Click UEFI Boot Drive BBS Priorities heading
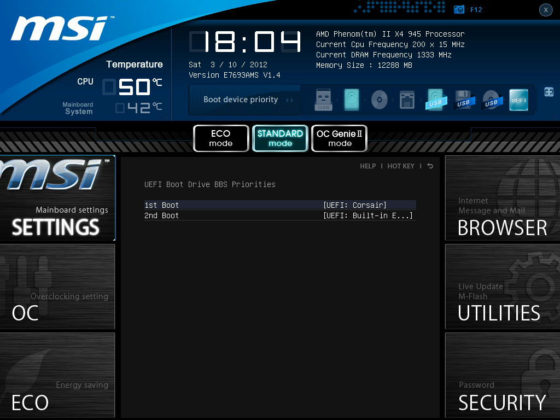The image size is (560, 420). (x=209, y=184)
